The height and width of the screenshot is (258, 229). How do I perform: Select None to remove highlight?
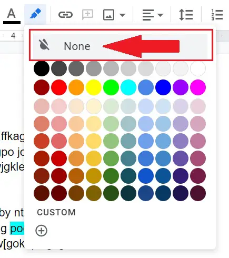tap(121, 46)
